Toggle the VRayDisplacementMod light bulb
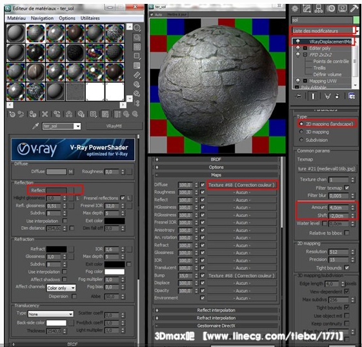Image resolution: width=362 pixels, height=347 pixels. click(x=298, y=41)
